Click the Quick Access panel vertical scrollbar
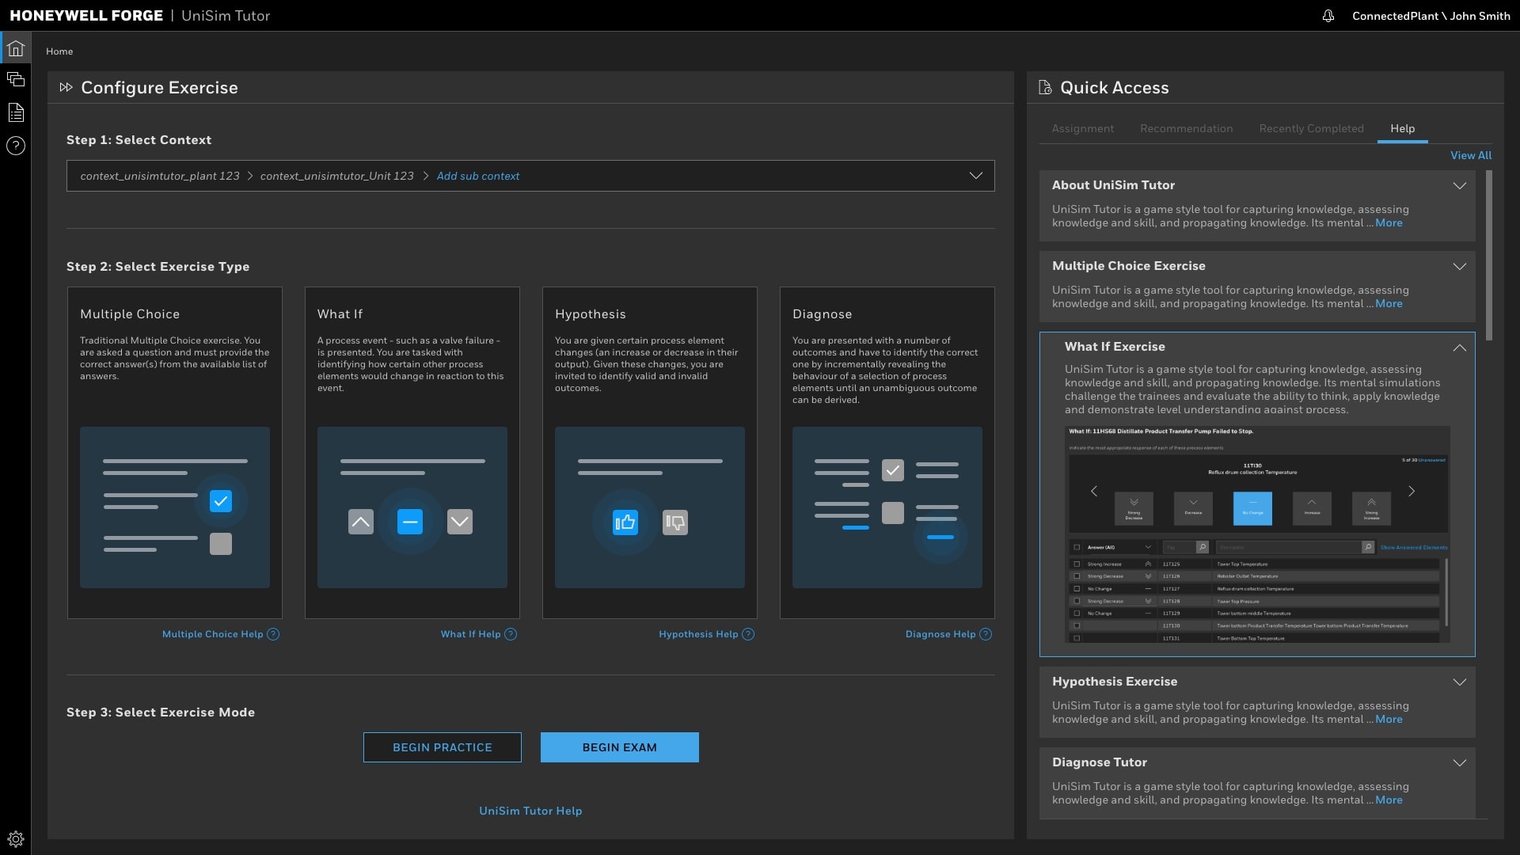Viewport: 1520px width, 855px height. 1489,255
